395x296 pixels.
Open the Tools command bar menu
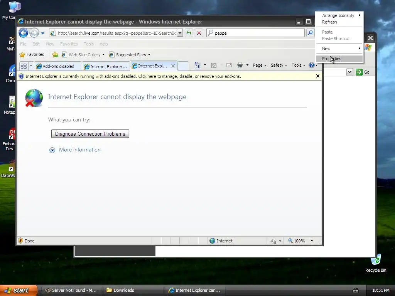tap(298, 65)
